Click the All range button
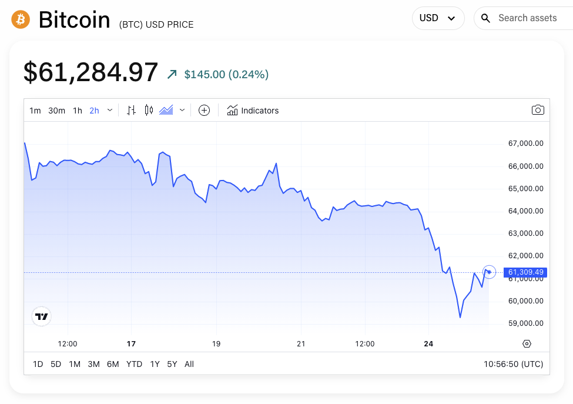The width and height of the screenshot is (573, 404). point(189,364)
